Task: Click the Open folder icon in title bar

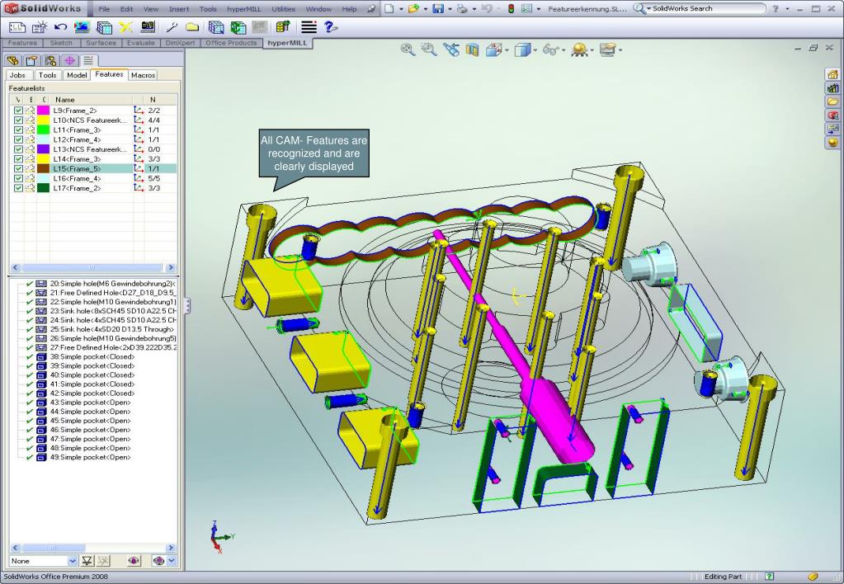Action: (413, 8)
